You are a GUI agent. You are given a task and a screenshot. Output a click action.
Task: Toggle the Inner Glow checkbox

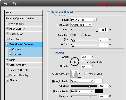[7, 39]
